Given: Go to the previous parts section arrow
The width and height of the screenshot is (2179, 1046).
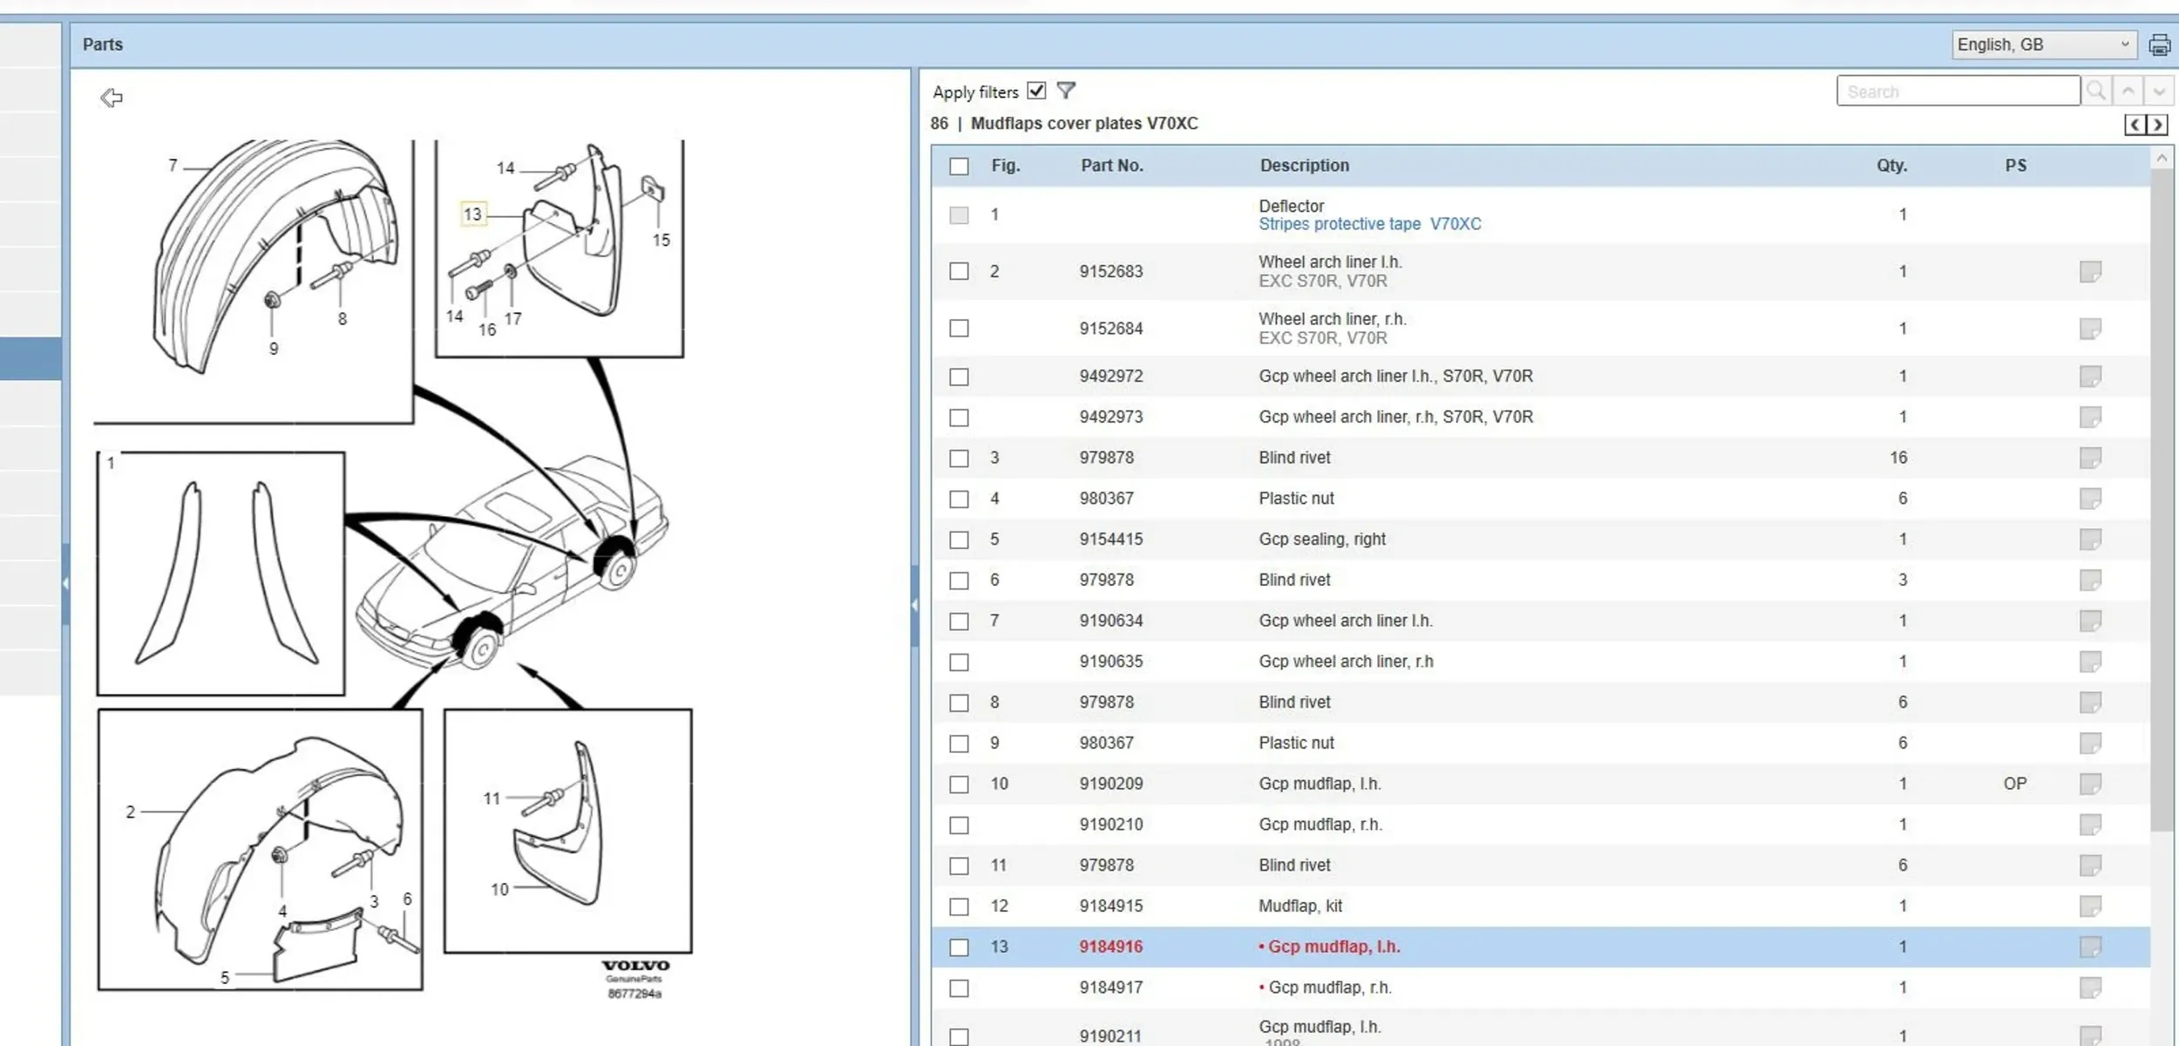Looking at the screenshot, I should click(2135, 125).
